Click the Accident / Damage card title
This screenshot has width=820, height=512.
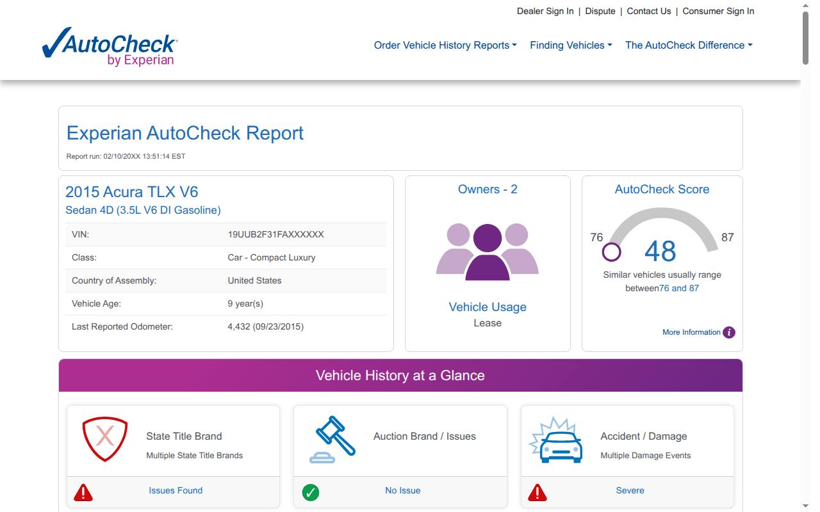point(644,436)
